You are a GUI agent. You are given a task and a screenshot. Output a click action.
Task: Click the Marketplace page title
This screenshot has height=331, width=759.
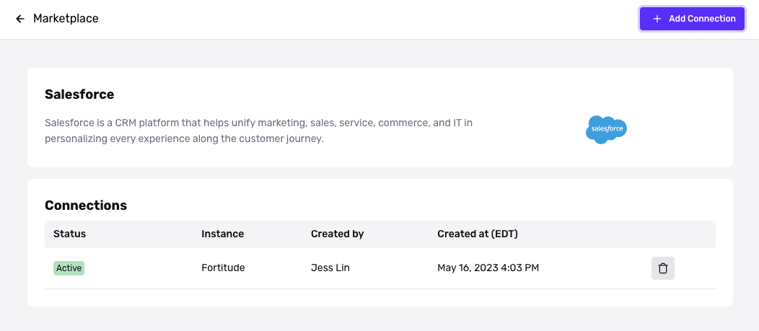(x=66, y=19)
